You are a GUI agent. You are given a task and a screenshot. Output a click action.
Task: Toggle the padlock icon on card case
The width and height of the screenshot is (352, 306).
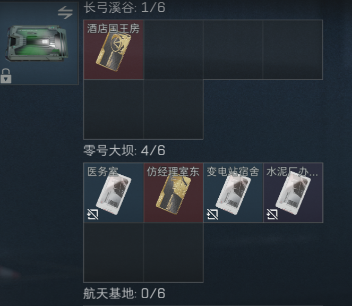point(6,76)
